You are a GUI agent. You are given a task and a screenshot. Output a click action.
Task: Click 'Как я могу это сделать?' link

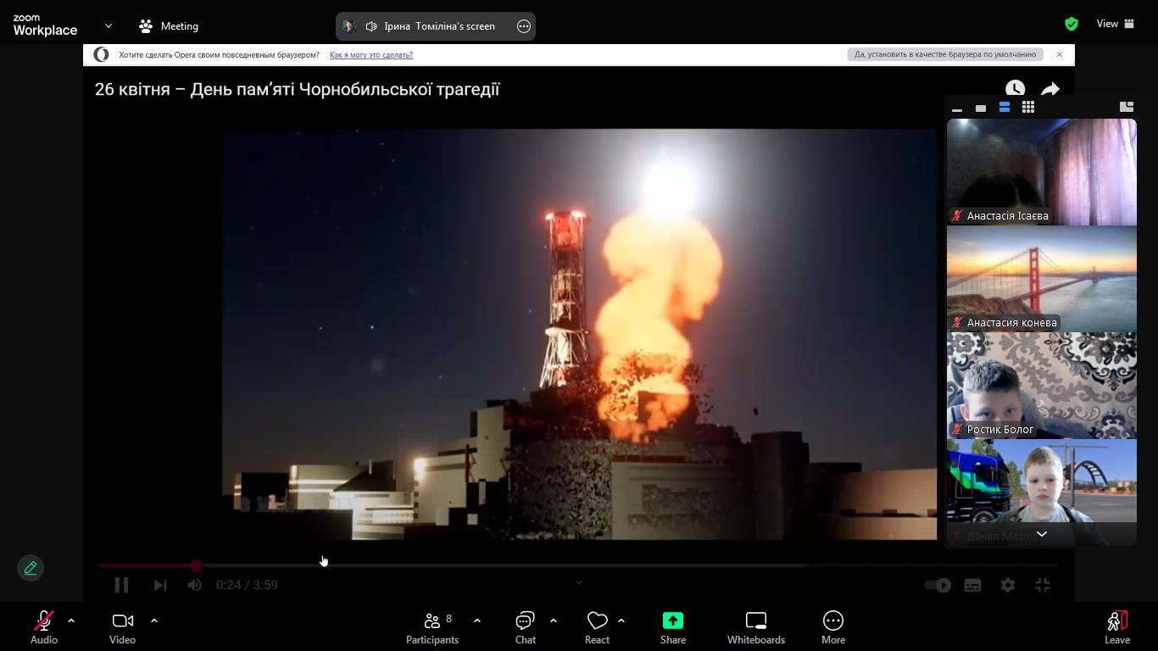click(371, 55)
